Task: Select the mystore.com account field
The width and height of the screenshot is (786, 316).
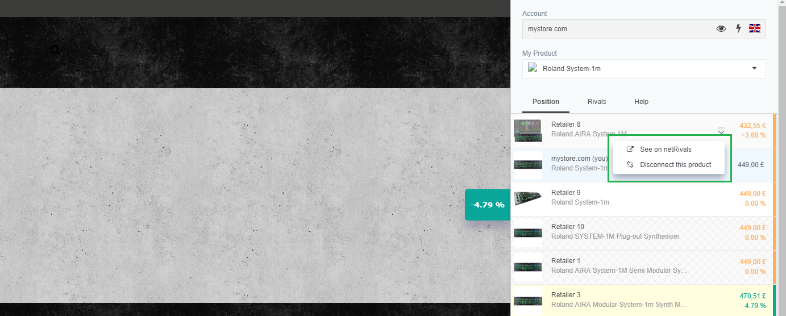Action: 644,29
